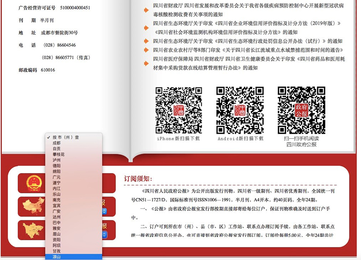The image size is (361, 260).
Task: Open the 企业环境信用评价指标 notice link
Action: [x=247, y=28]
